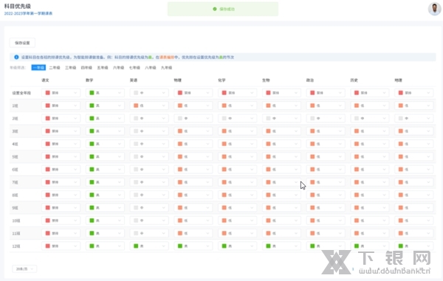
Task: Open 数学 priority dropdown for 设置全年段 row
Action: click(105, 93)
